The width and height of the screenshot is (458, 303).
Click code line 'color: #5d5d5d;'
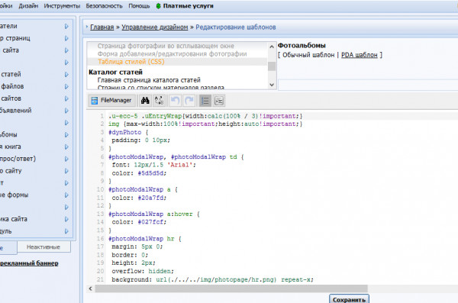click(139, 173)
